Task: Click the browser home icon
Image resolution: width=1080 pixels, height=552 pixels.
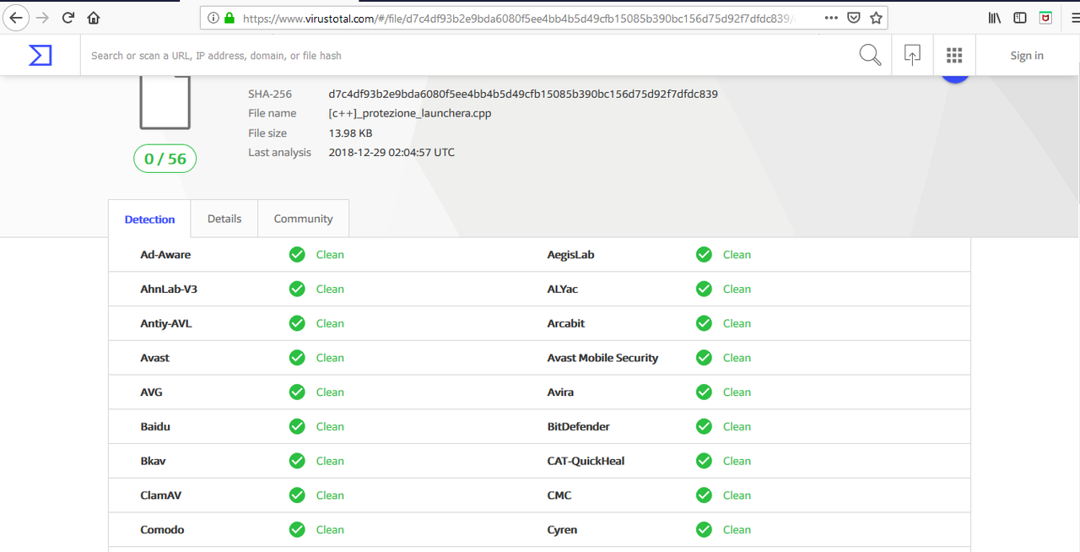Action: [x=94, y=17]
